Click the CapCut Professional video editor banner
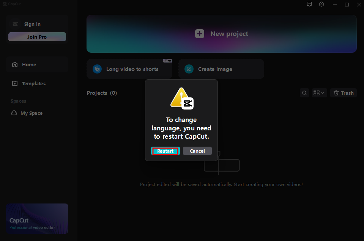The height and width of the screenshot is (241, 364). [x=37, y=219]
